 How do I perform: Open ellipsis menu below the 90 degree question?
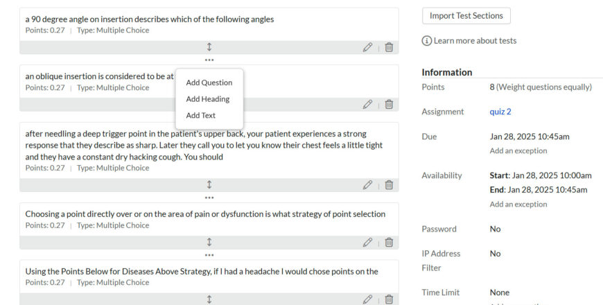point(209,60)
